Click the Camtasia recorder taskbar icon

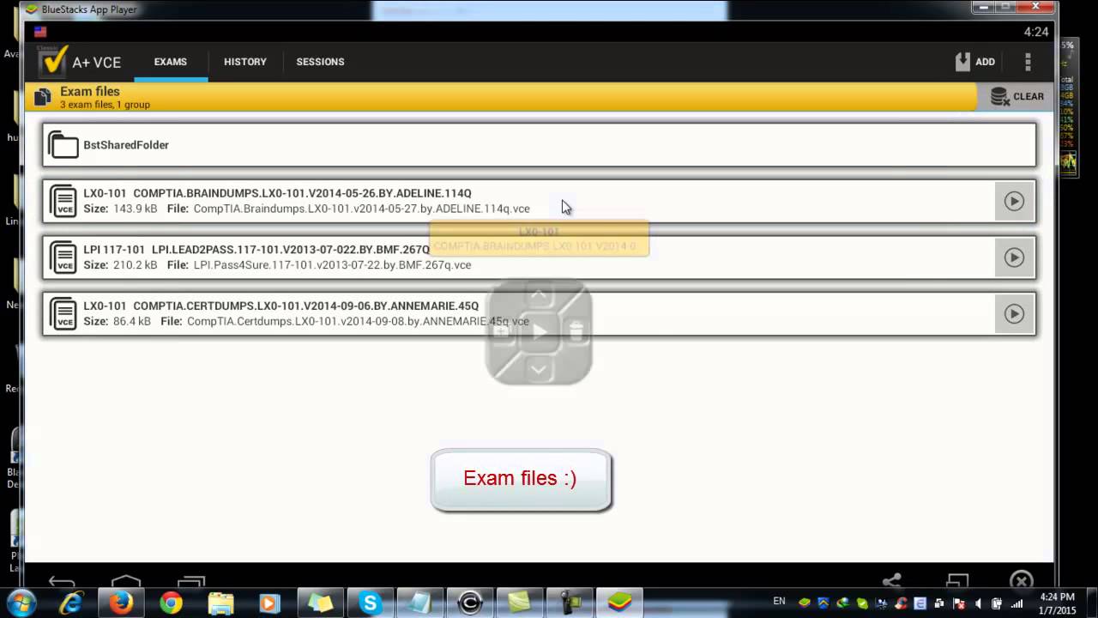coord(470,603)
